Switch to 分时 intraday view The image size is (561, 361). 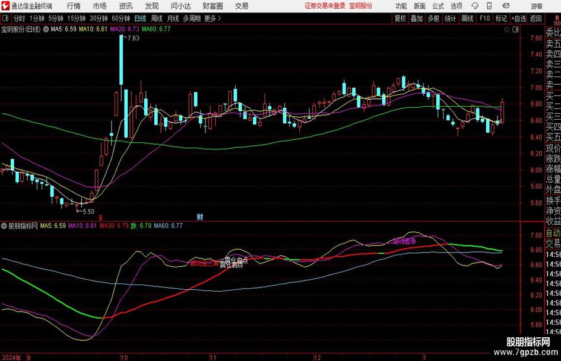click(19, 18)
